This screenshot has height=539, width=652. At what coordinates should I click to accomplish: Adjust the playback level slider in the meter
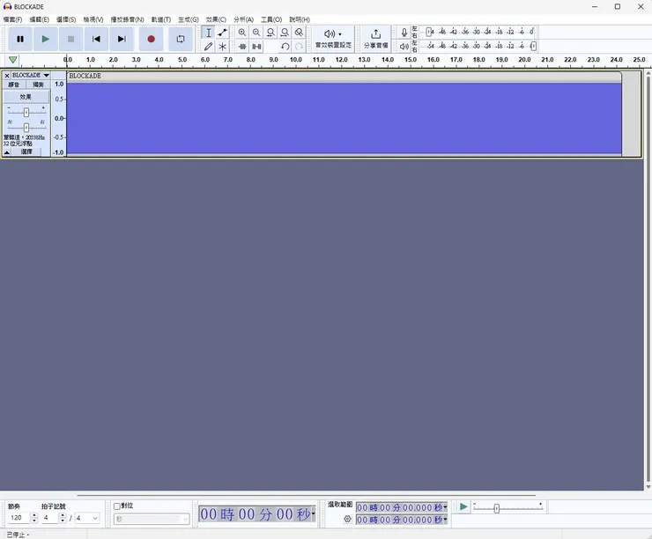[x=533, y=46]
